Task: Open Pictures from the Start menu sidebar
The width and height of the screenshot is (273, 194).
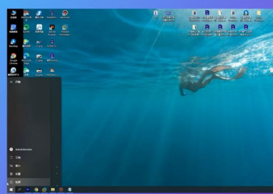Action: point(29,166)
